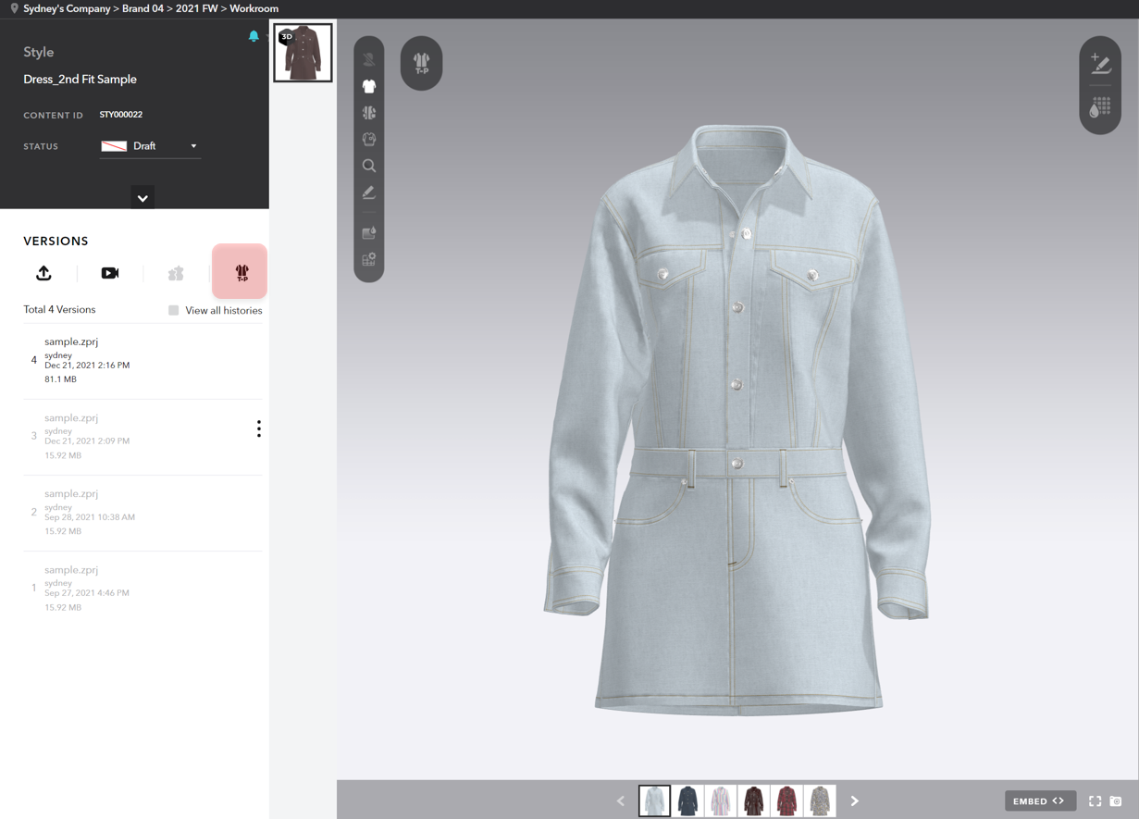Image resolution: width=1139 pixels, height=819 pixels.
Task: Open the Draft status dropdown
Action: pos(150,146)
